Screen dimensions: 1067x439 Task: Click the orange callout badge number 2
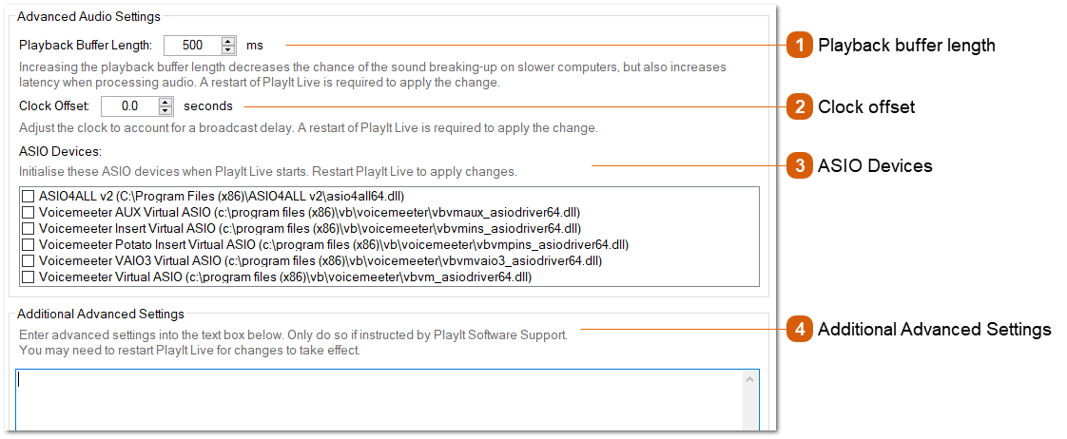(801, 106)
